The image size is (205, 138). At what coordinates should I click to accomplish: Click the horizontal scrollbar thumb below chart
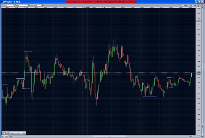click(x=109, y=136)
